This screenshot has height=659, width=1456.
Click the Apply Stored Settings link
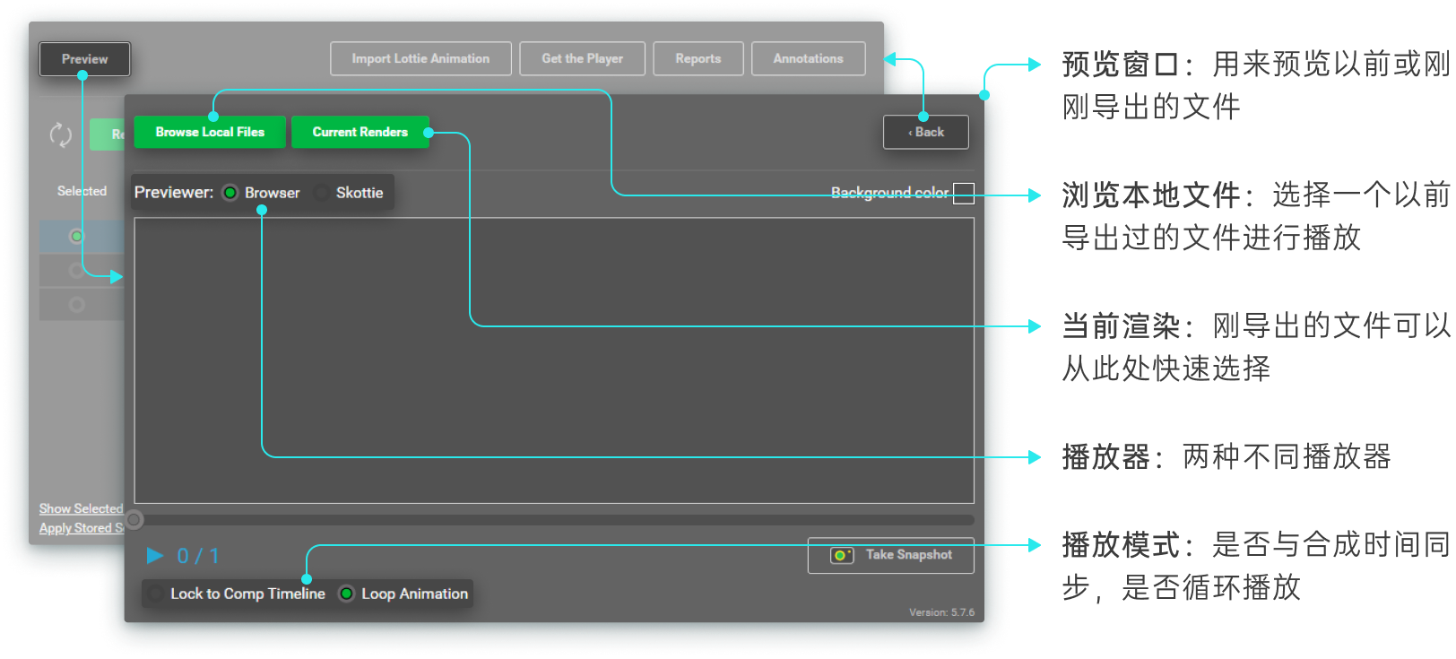80,528
